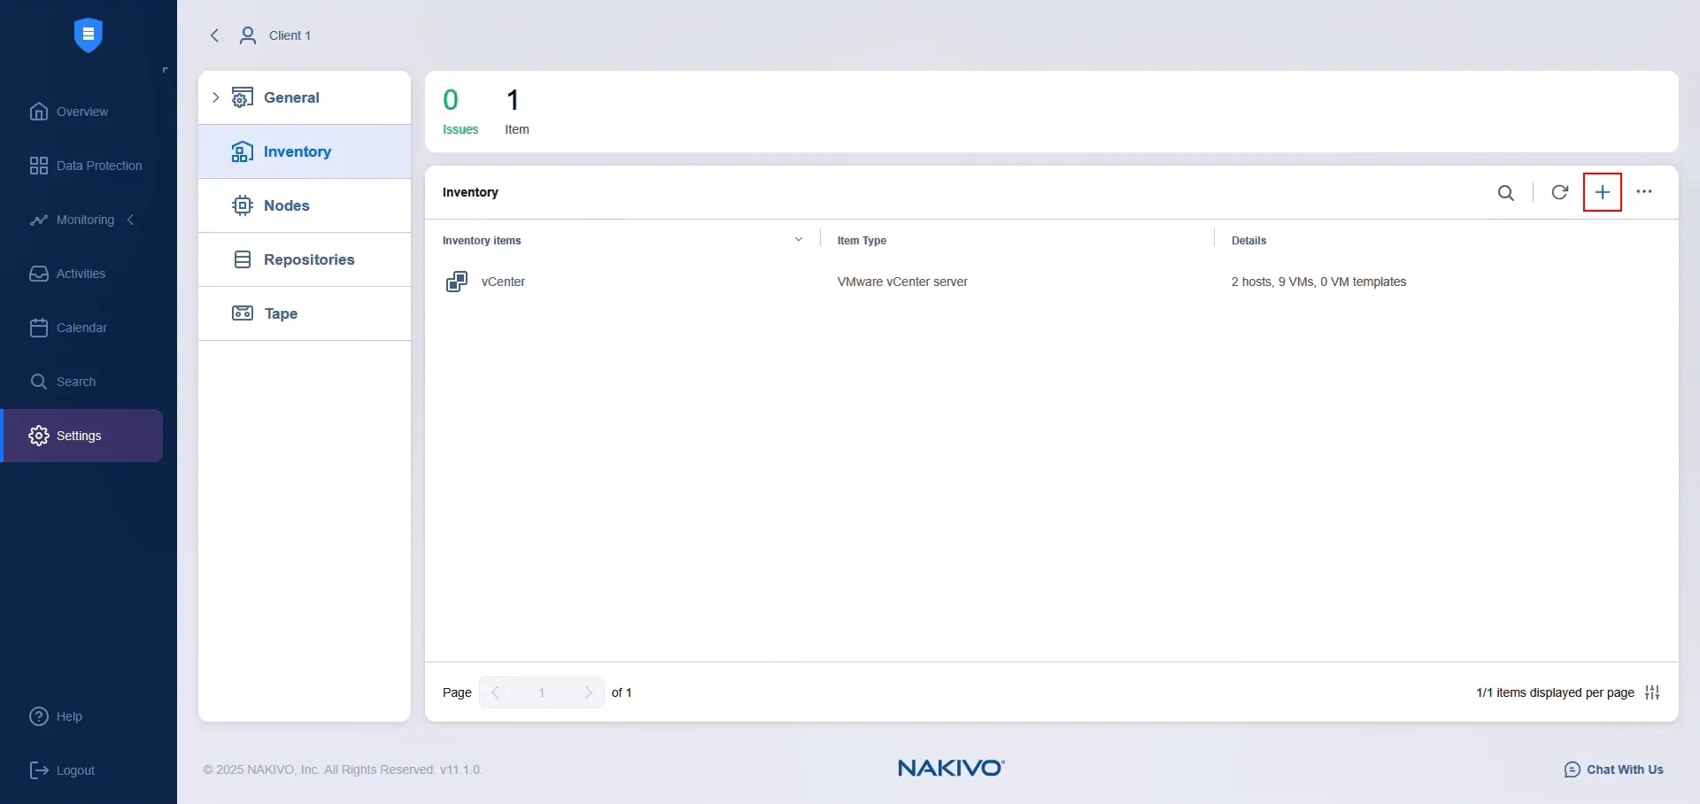Select the Inventory tab
The height and width of the screenshot is (804, 1700).
[x=305, y=151]
